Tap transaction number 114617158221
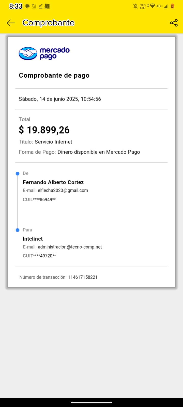Image resolution: width=183 pixels, height=407 pixels. tap(83, 277)
